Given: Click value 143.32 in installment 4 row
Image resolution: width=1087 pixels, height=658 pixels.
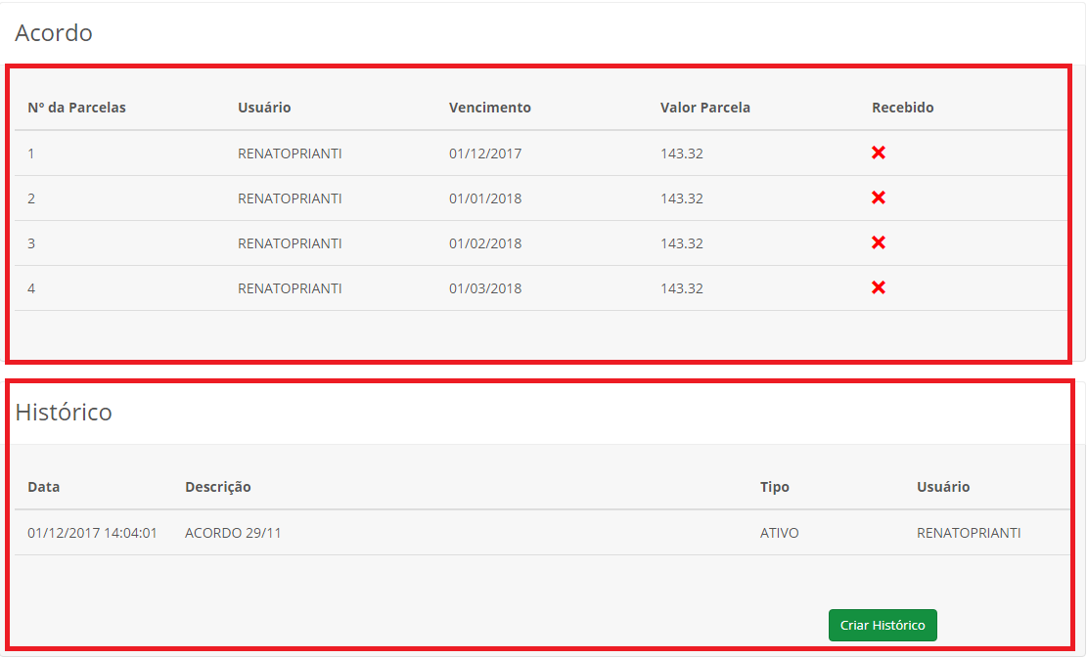Looking at the screenshot, I should click(682, 288).
